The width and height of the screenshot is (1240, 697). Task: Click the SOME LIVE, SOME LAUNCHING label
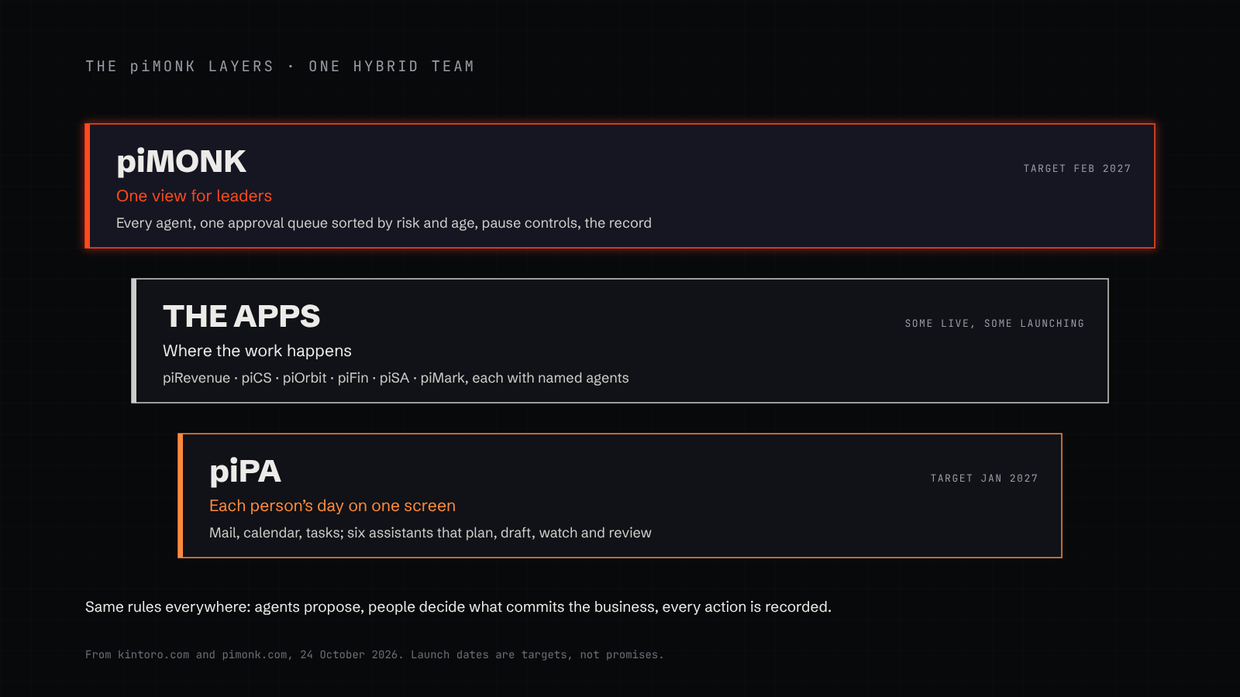[994, 323]
